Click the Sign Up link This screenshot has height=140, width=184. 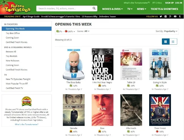pos(169,3)
